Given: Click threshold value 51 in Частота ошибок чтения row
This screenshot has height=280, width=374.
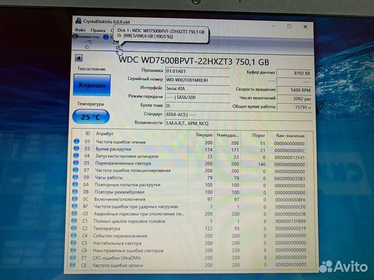Looking at the screenshot, I should tap(263, 143).
